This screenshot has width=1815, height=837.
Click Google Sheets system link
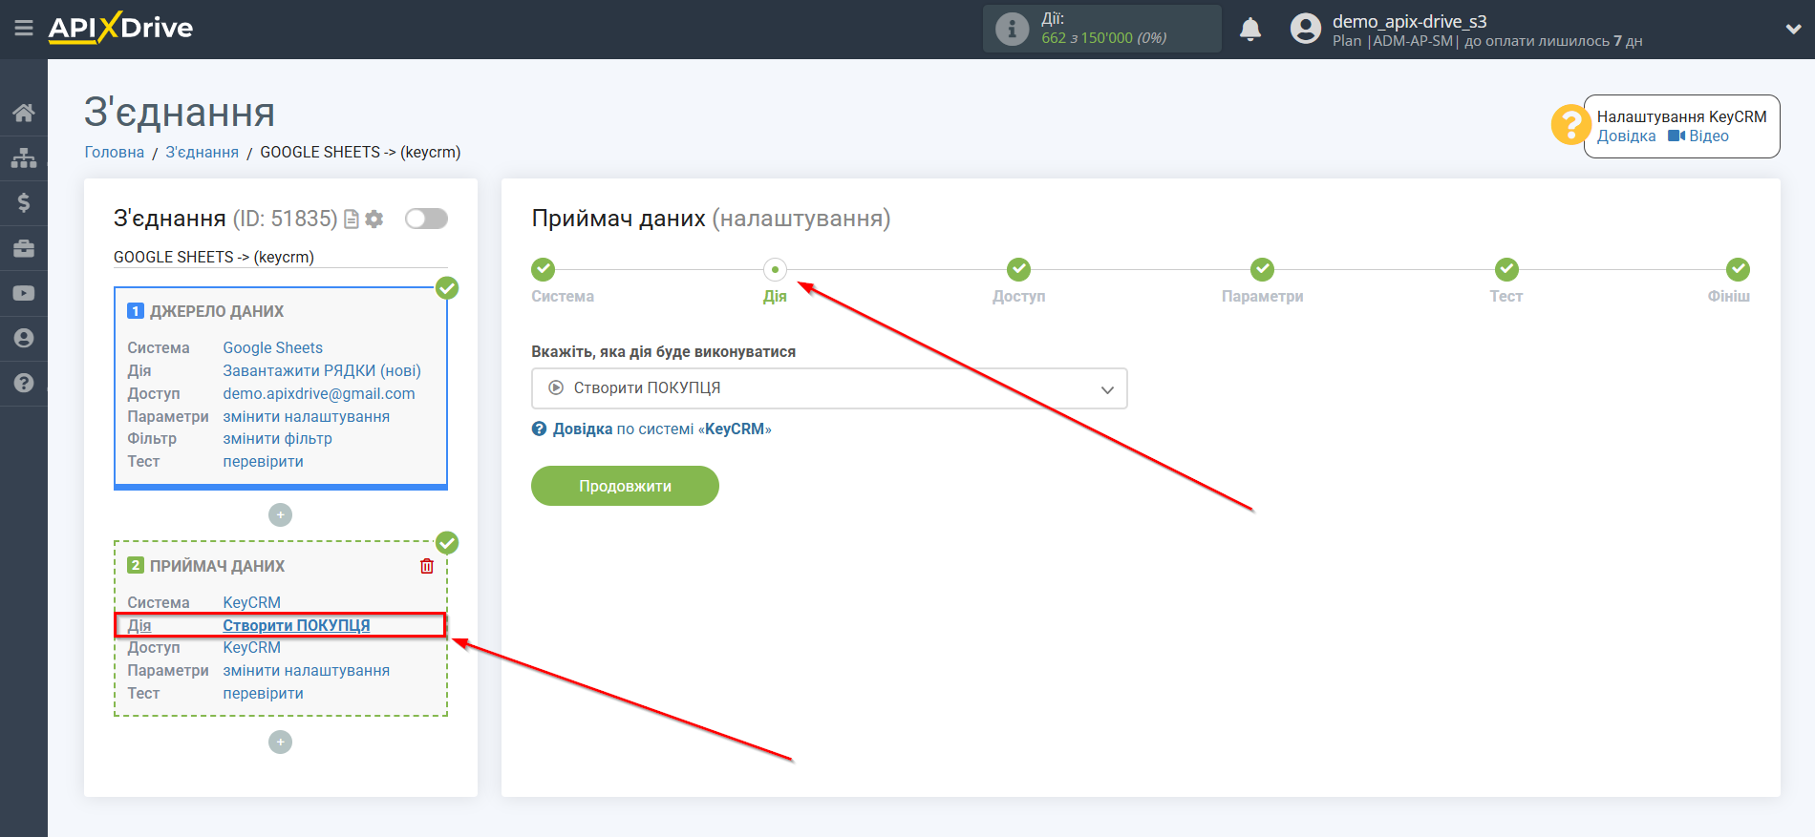point(272,348)
